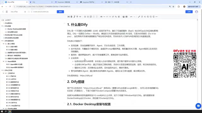This screenshot has width=202, height=113.
Task: Open the hamburger menu near document title
Action: click(x=7, y=12)
